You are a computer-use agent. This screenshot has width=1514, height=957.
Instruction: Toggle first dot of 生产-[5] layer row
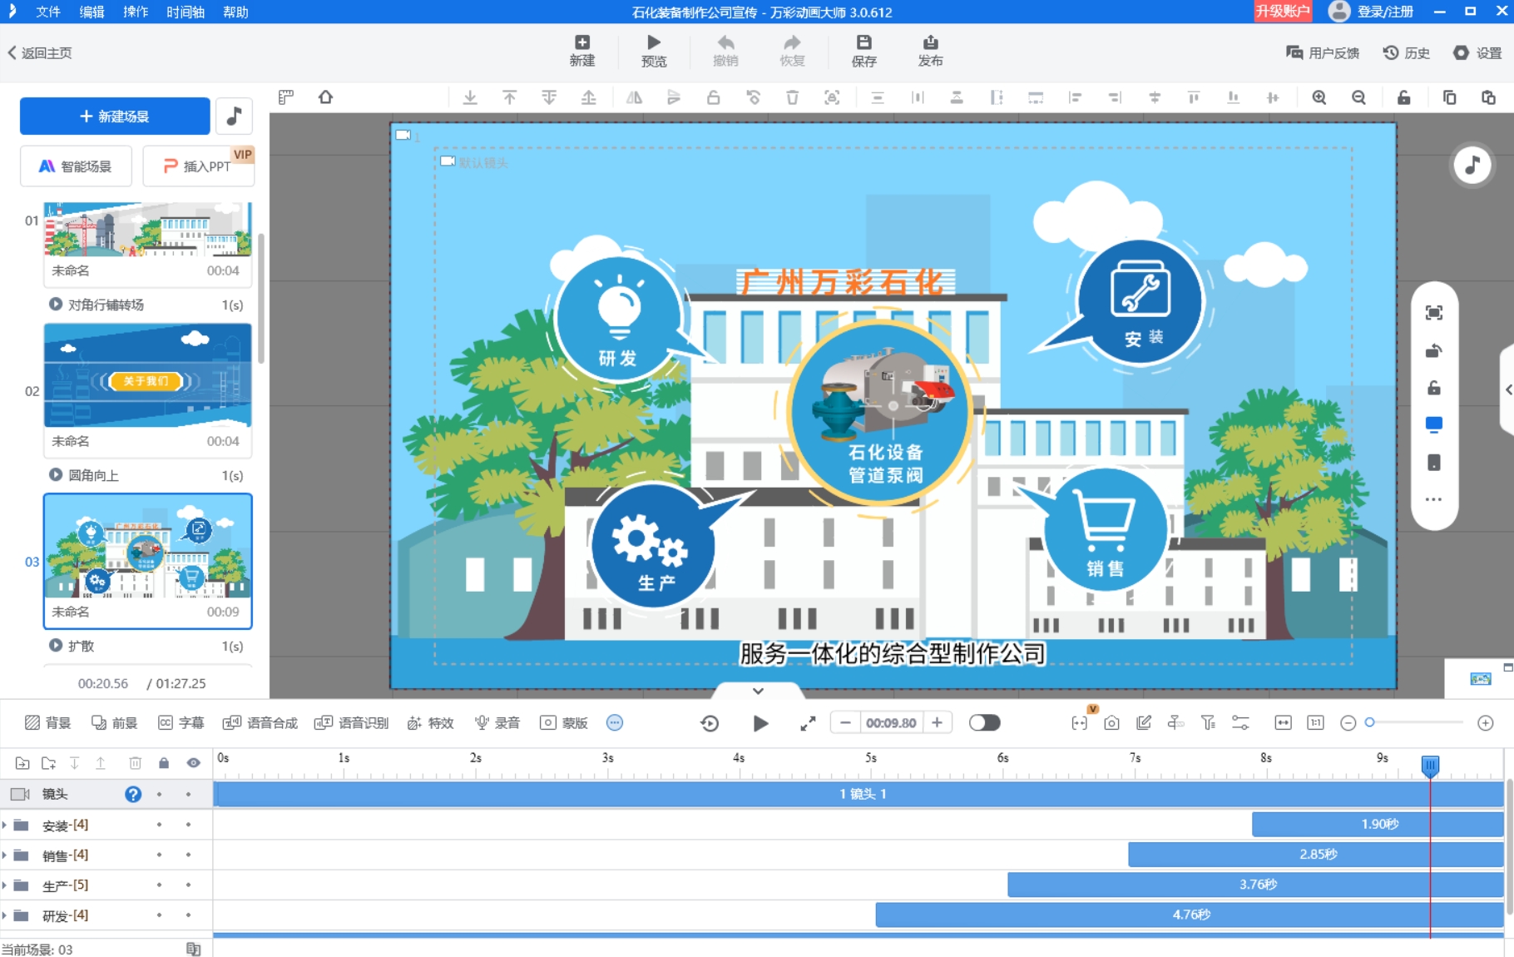(x=159, y=885)
